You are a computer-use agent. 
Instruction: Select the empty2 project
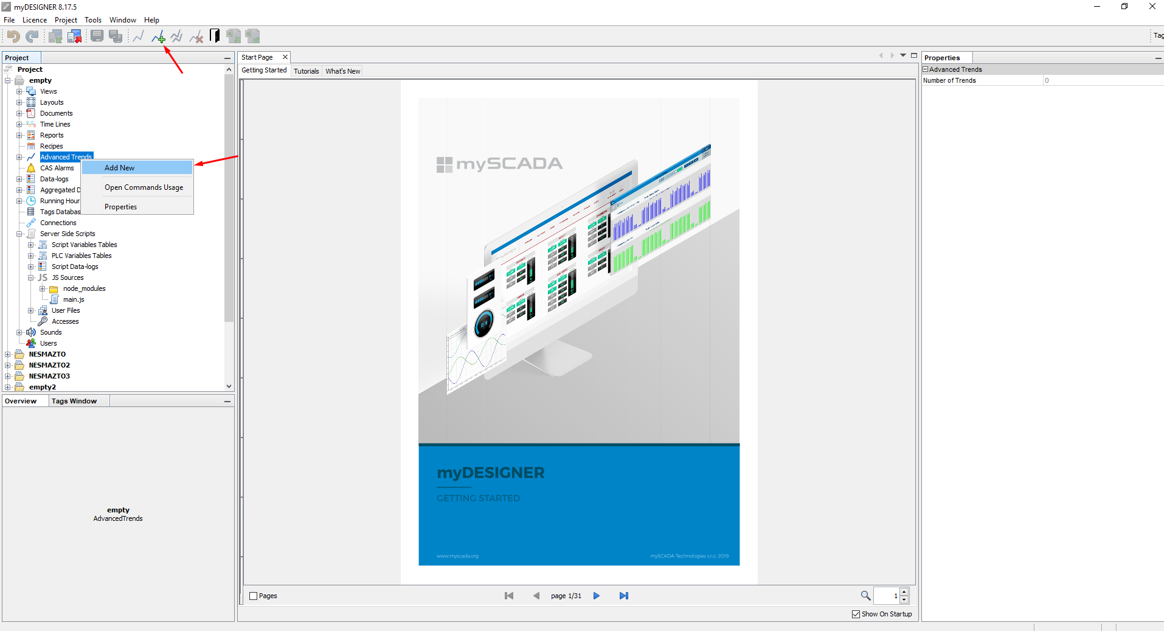tap(43, 387)
